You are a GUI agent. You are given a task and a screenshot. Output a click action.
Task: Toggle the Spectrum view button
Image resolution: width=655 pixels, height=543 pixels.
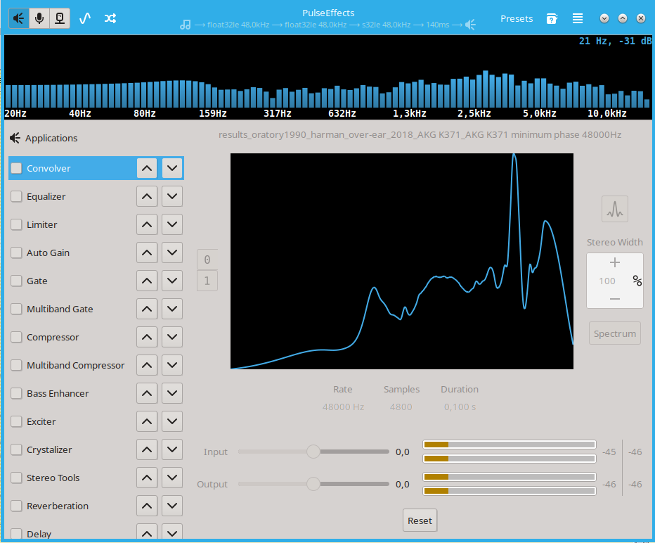coord(615,333)
